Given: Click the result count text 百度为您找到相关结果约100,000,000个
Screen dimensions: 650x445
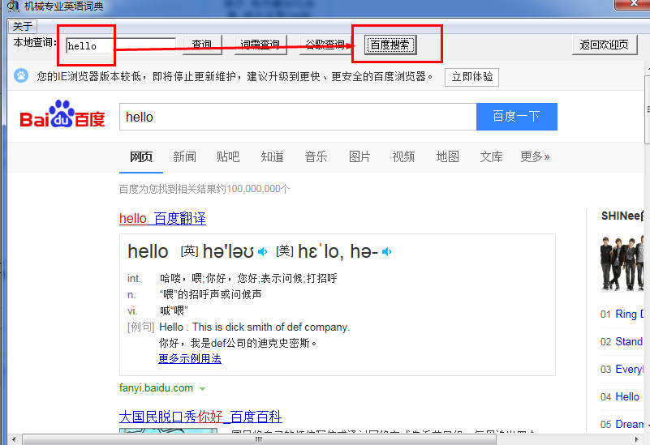Looking at the screenshot, I should 204,189.
